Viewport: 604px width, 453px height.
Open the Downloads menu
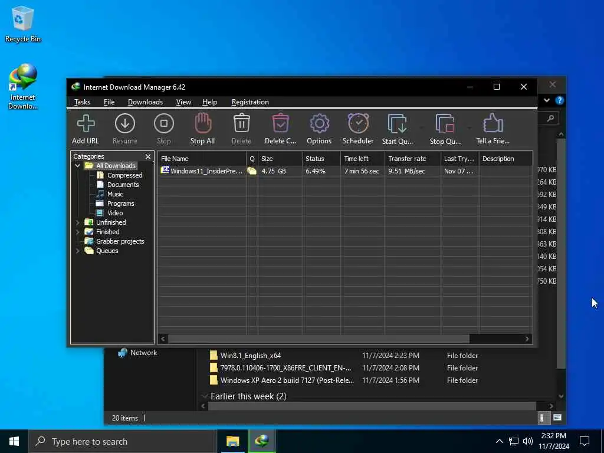pyautogui.click(x=145, y=102)
